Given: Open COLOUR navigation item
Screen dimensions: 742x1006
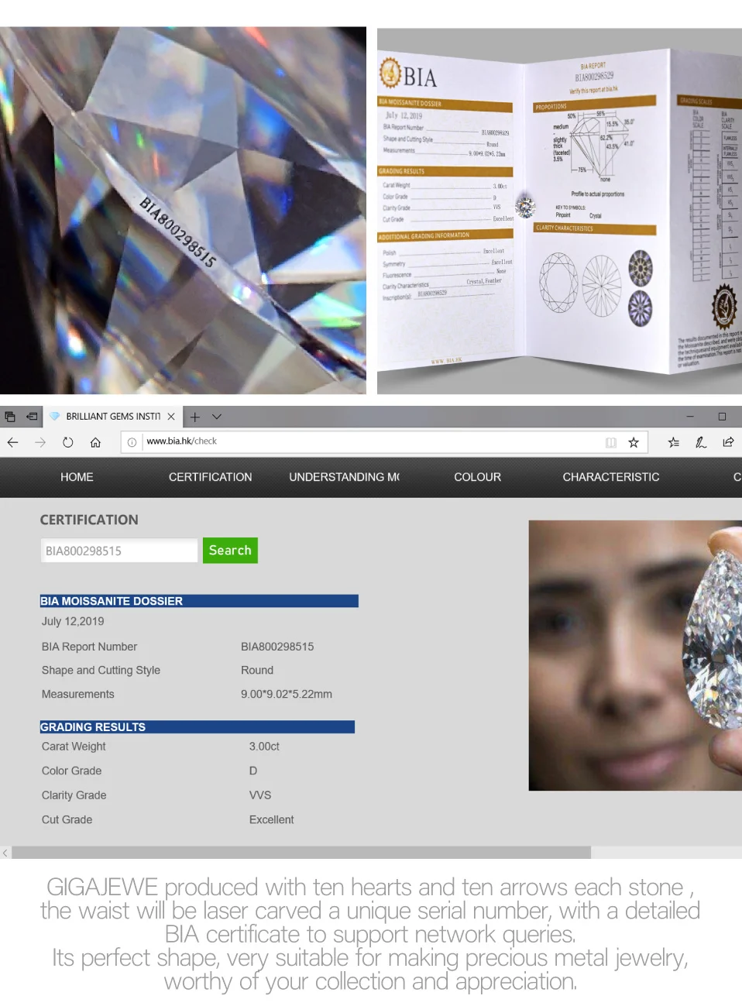Looking at the screenshot, I should (477, 477).
